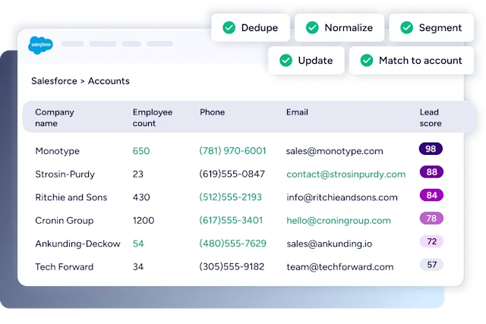486x324 pixels.
Task: Click the Lead score column header
Action: point(431,118)
